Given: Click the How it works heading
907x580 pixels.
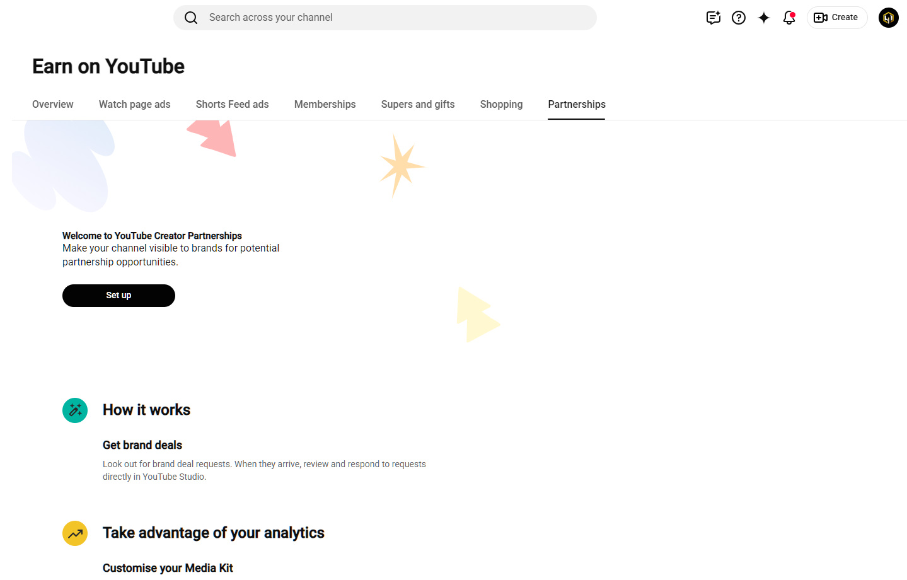Looking at the screenshot, I should [147, 410].
